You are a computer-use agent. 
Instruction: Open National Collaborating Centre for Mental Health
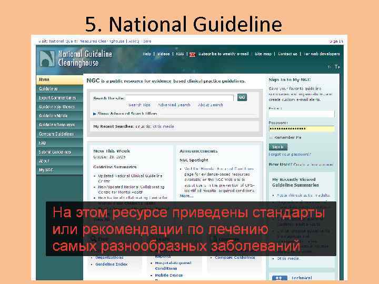(x=131, y=189)
